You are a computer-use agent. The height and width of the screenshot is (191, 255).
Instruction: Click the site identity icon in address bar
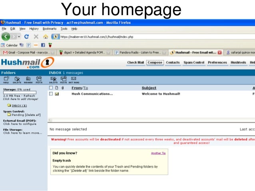click(x=56, y=37)
